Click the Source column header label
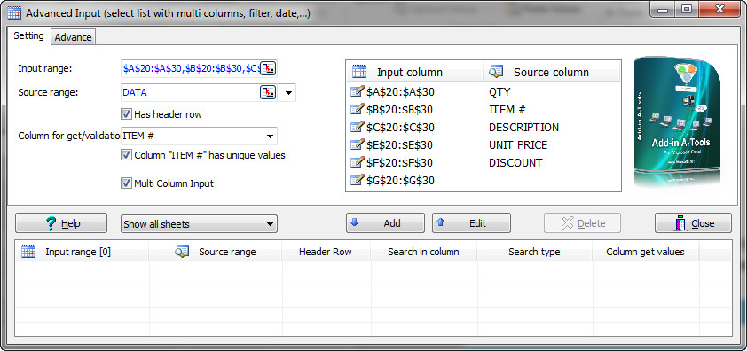This screenshot has height=351, width=747. coord(551,73)
